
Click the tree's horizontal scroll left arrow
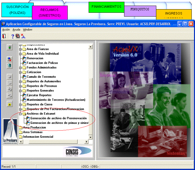[x=21, y=142]
